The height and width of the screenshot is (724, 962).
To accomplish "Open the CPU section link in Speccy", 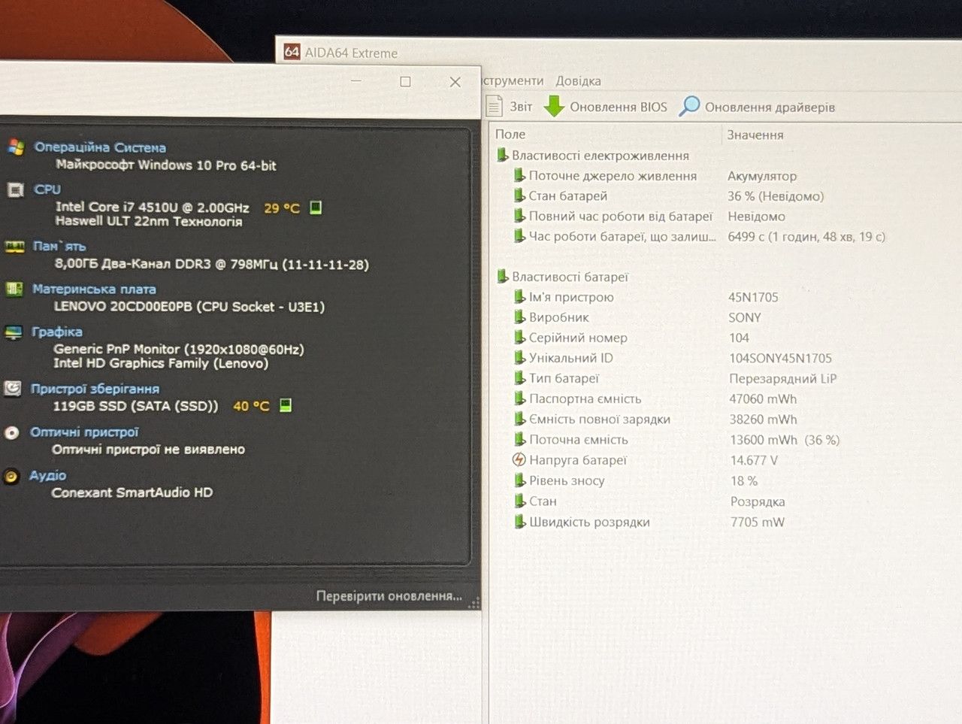I will [x=47, y=189].
